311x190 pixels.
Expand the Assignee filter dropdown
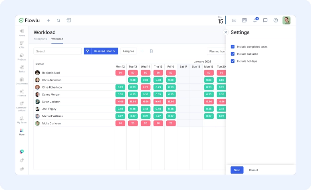[128, 51]
